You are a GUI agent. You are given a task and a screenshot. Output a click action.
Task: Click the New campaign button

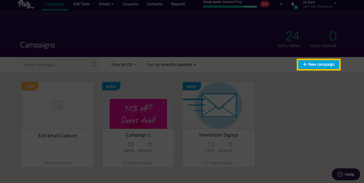tap(318, 65)
